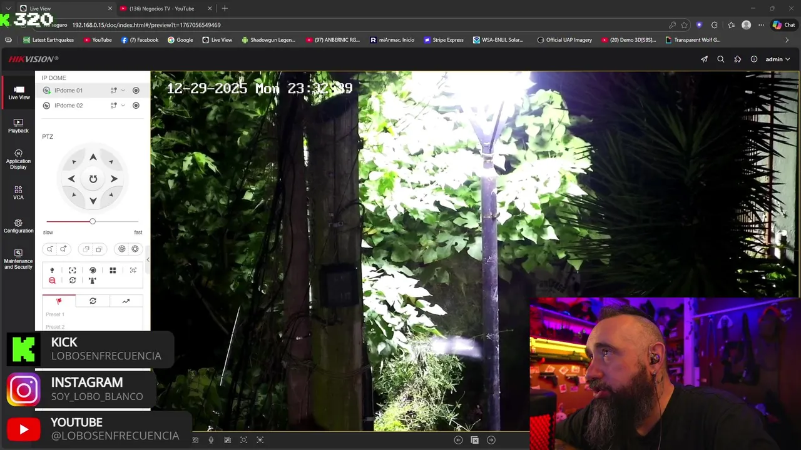
Task: Stop all live views with X window icon
Action: click(474, 440)
